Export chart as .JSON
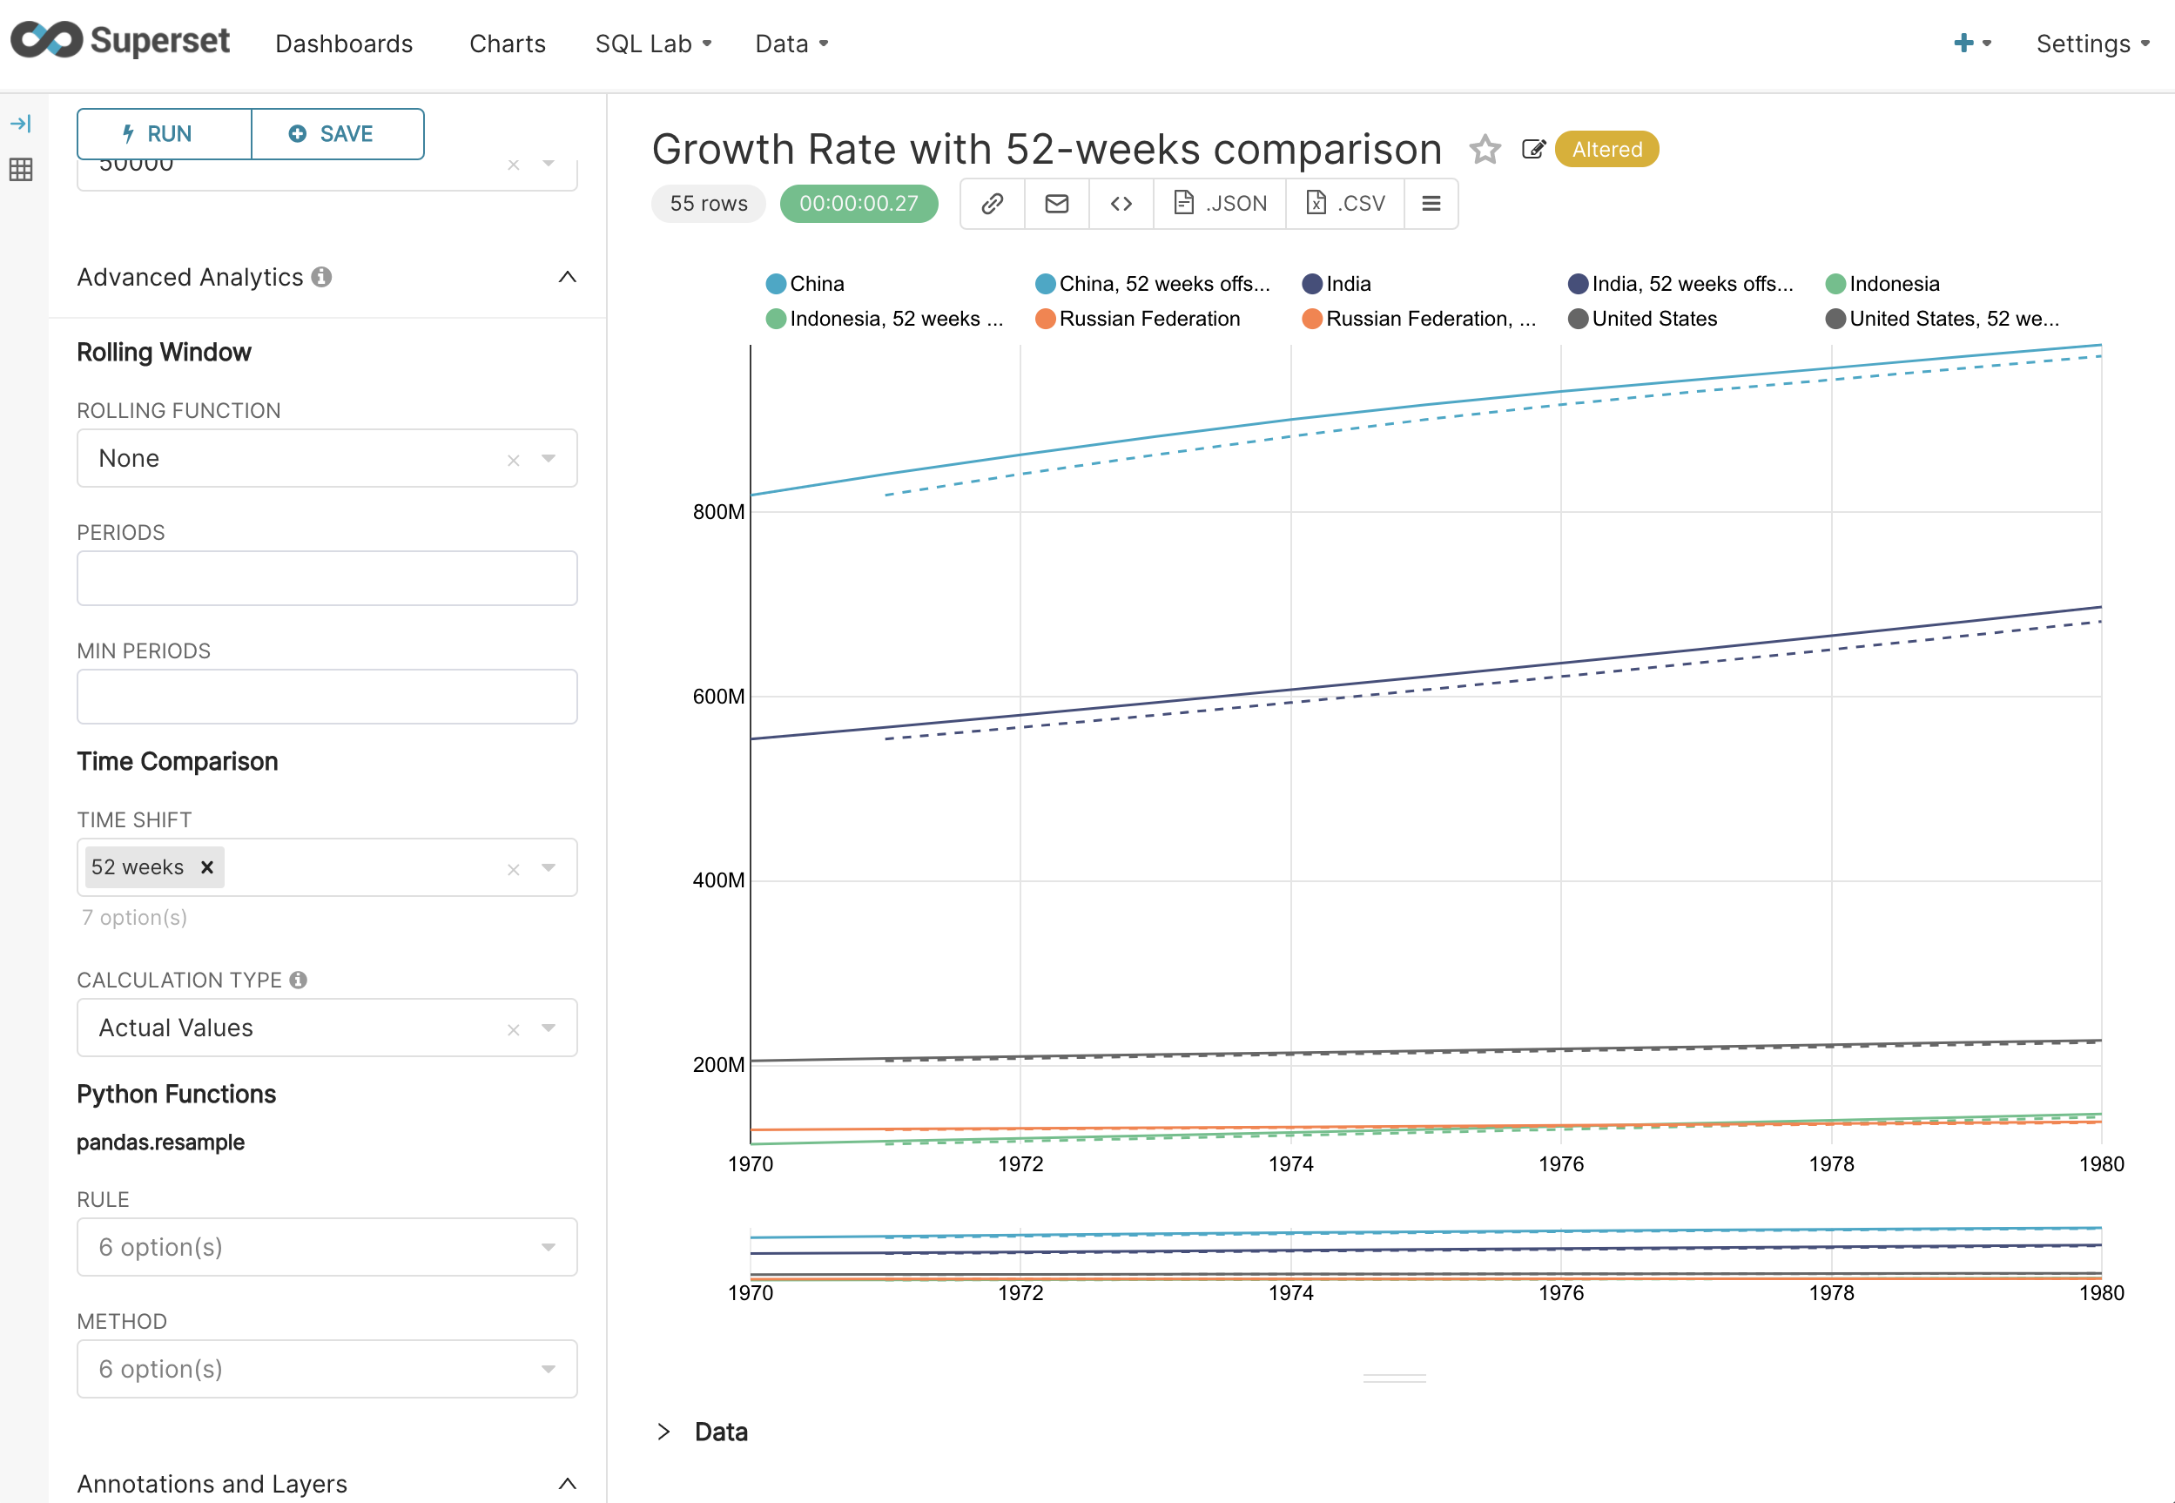 click(x=1220, y=204)
